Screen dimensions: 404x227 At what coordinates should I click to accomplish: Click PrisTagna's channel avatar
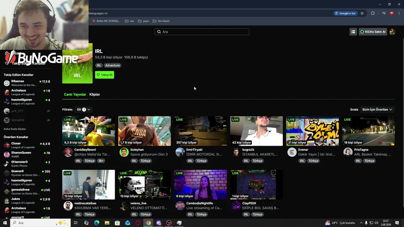pos(348,152)
